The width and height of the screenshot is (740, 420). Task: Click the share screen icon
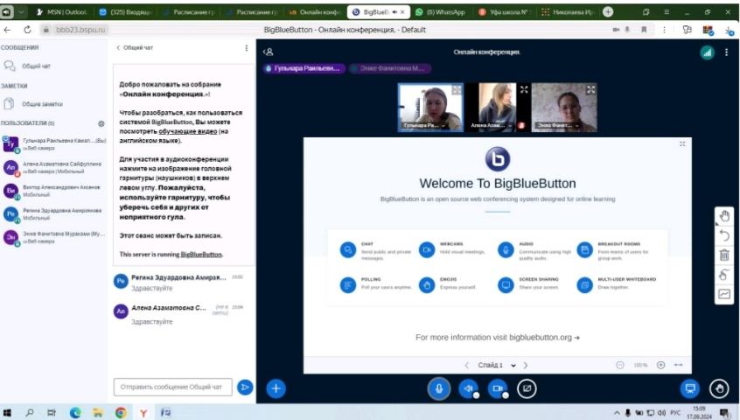pyautogui.click(x=526, y=388)
